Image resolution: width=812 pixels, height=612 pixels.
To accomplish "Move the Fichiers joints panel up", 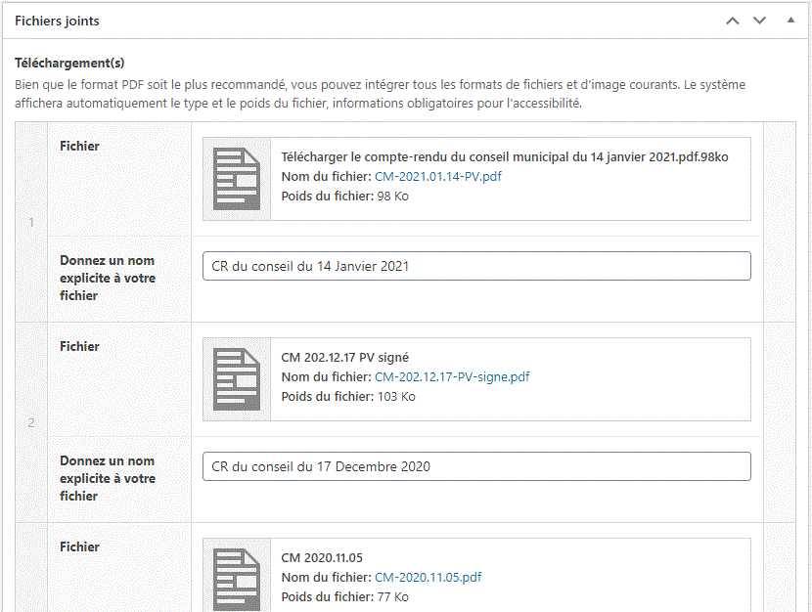I will (732, 21).
